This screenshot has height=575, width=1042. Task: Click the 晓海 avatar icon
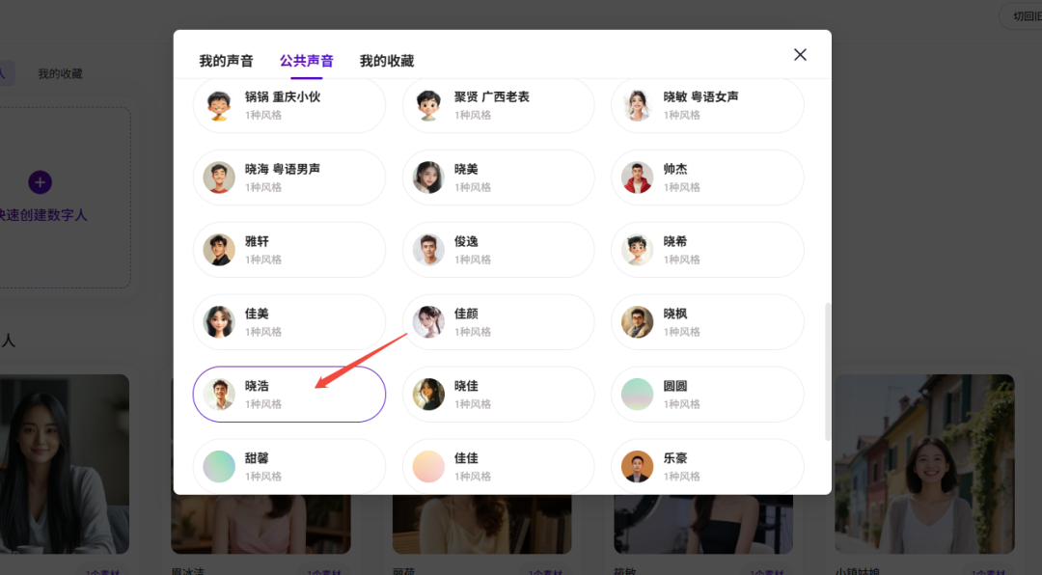click(219, 178)
